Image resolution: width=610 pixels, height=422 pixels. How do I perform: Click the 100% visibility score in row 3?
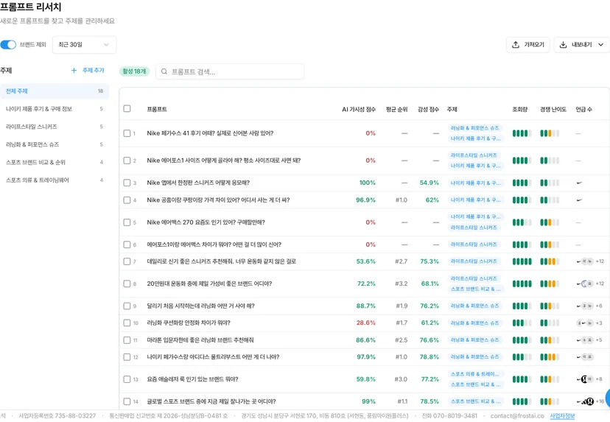(367, 183)
